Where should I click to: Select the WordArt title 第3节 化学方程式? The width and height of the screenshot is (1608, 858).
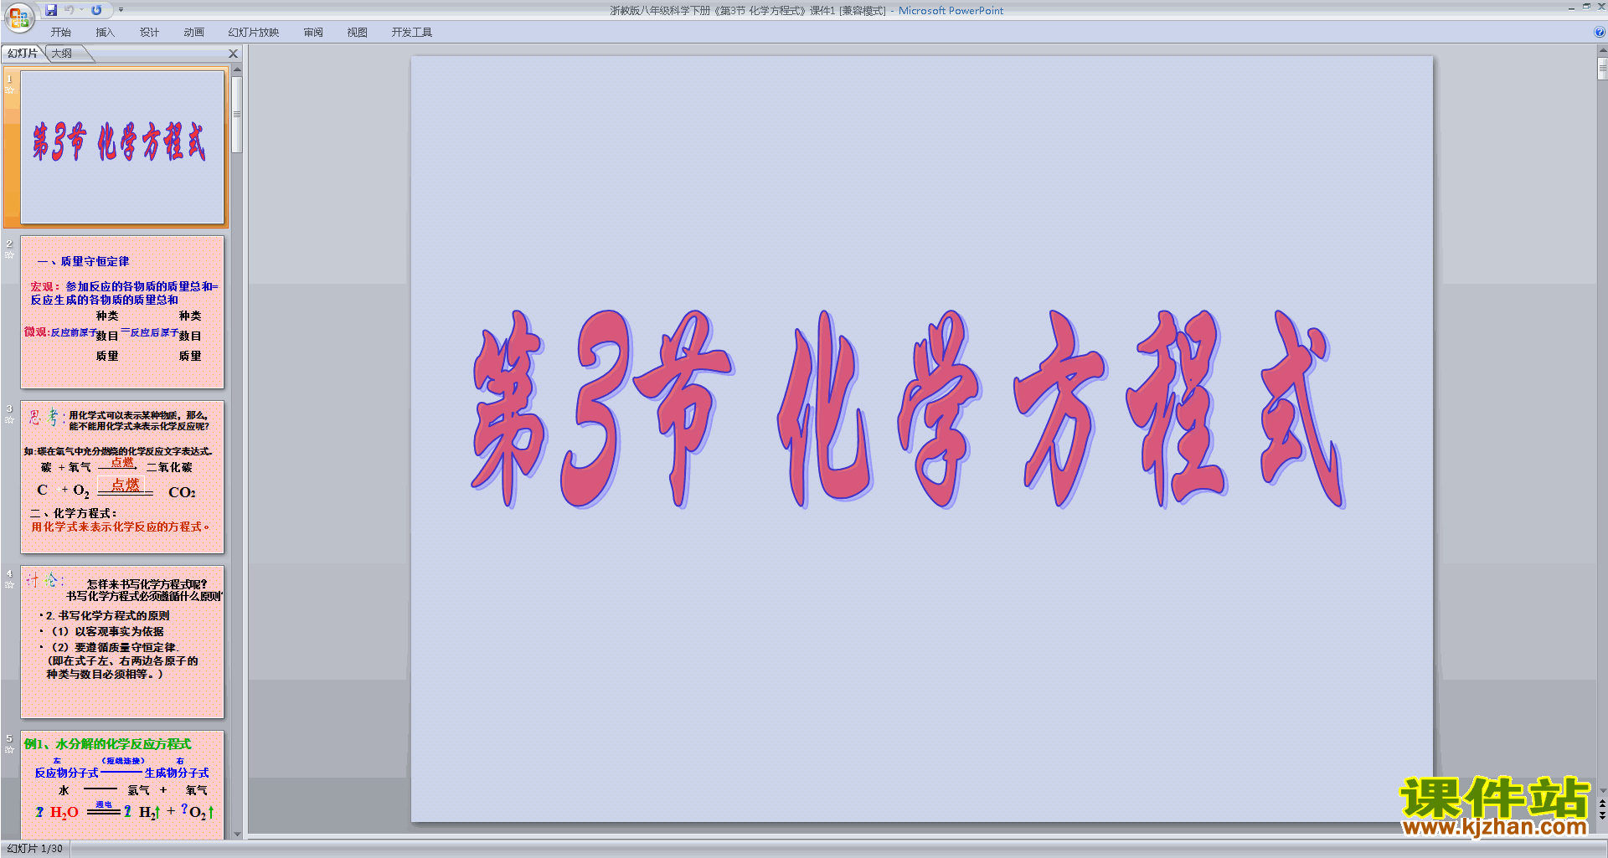coord(909,409)
